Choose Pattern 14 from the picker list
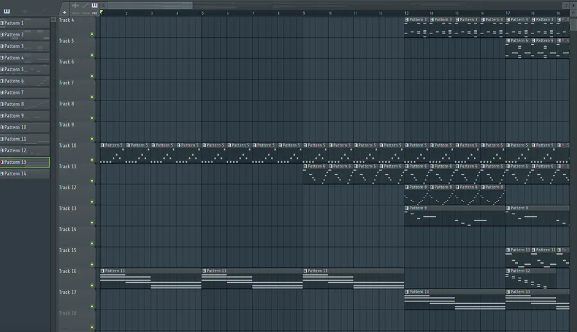The image size is (577, 332). (x=24, y=174)
